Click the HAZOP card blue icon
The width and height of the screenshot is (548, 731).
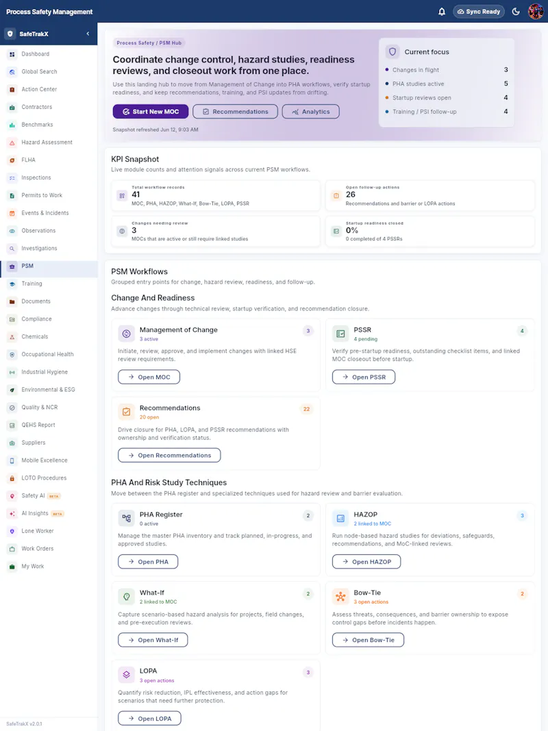(340, 518)
